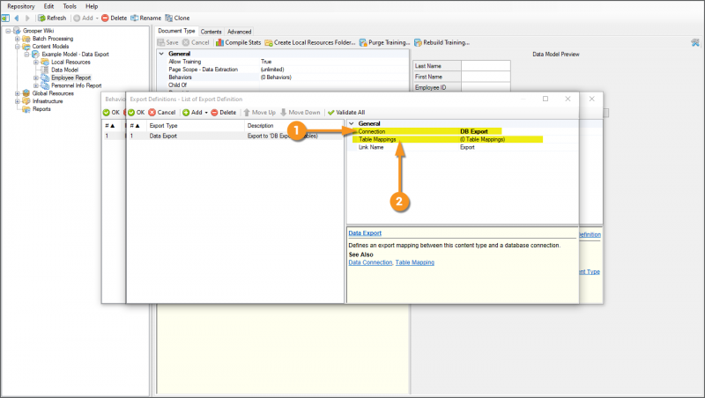This screenshot has width=705, height=398.
Task: Click the wrench tools icon at top right
Action: pyautogui.click(x=695, y=42)
